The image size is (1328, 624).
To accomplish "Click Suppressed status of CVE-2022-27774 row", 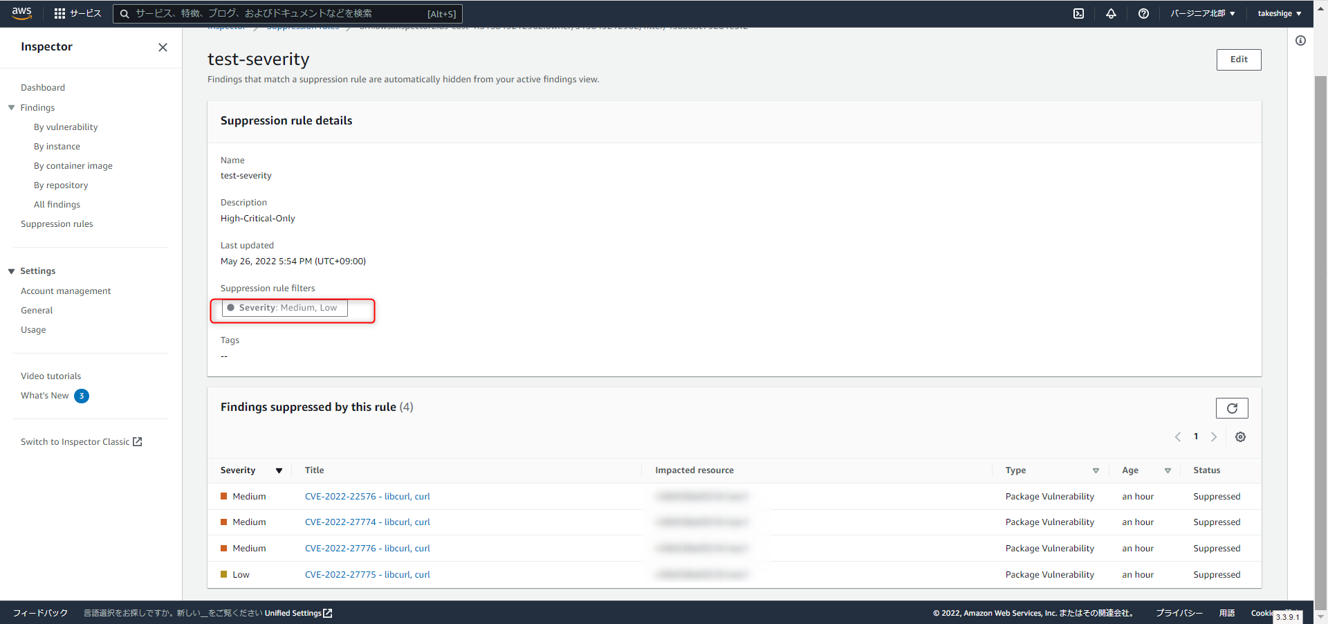I will (1217, 522).
